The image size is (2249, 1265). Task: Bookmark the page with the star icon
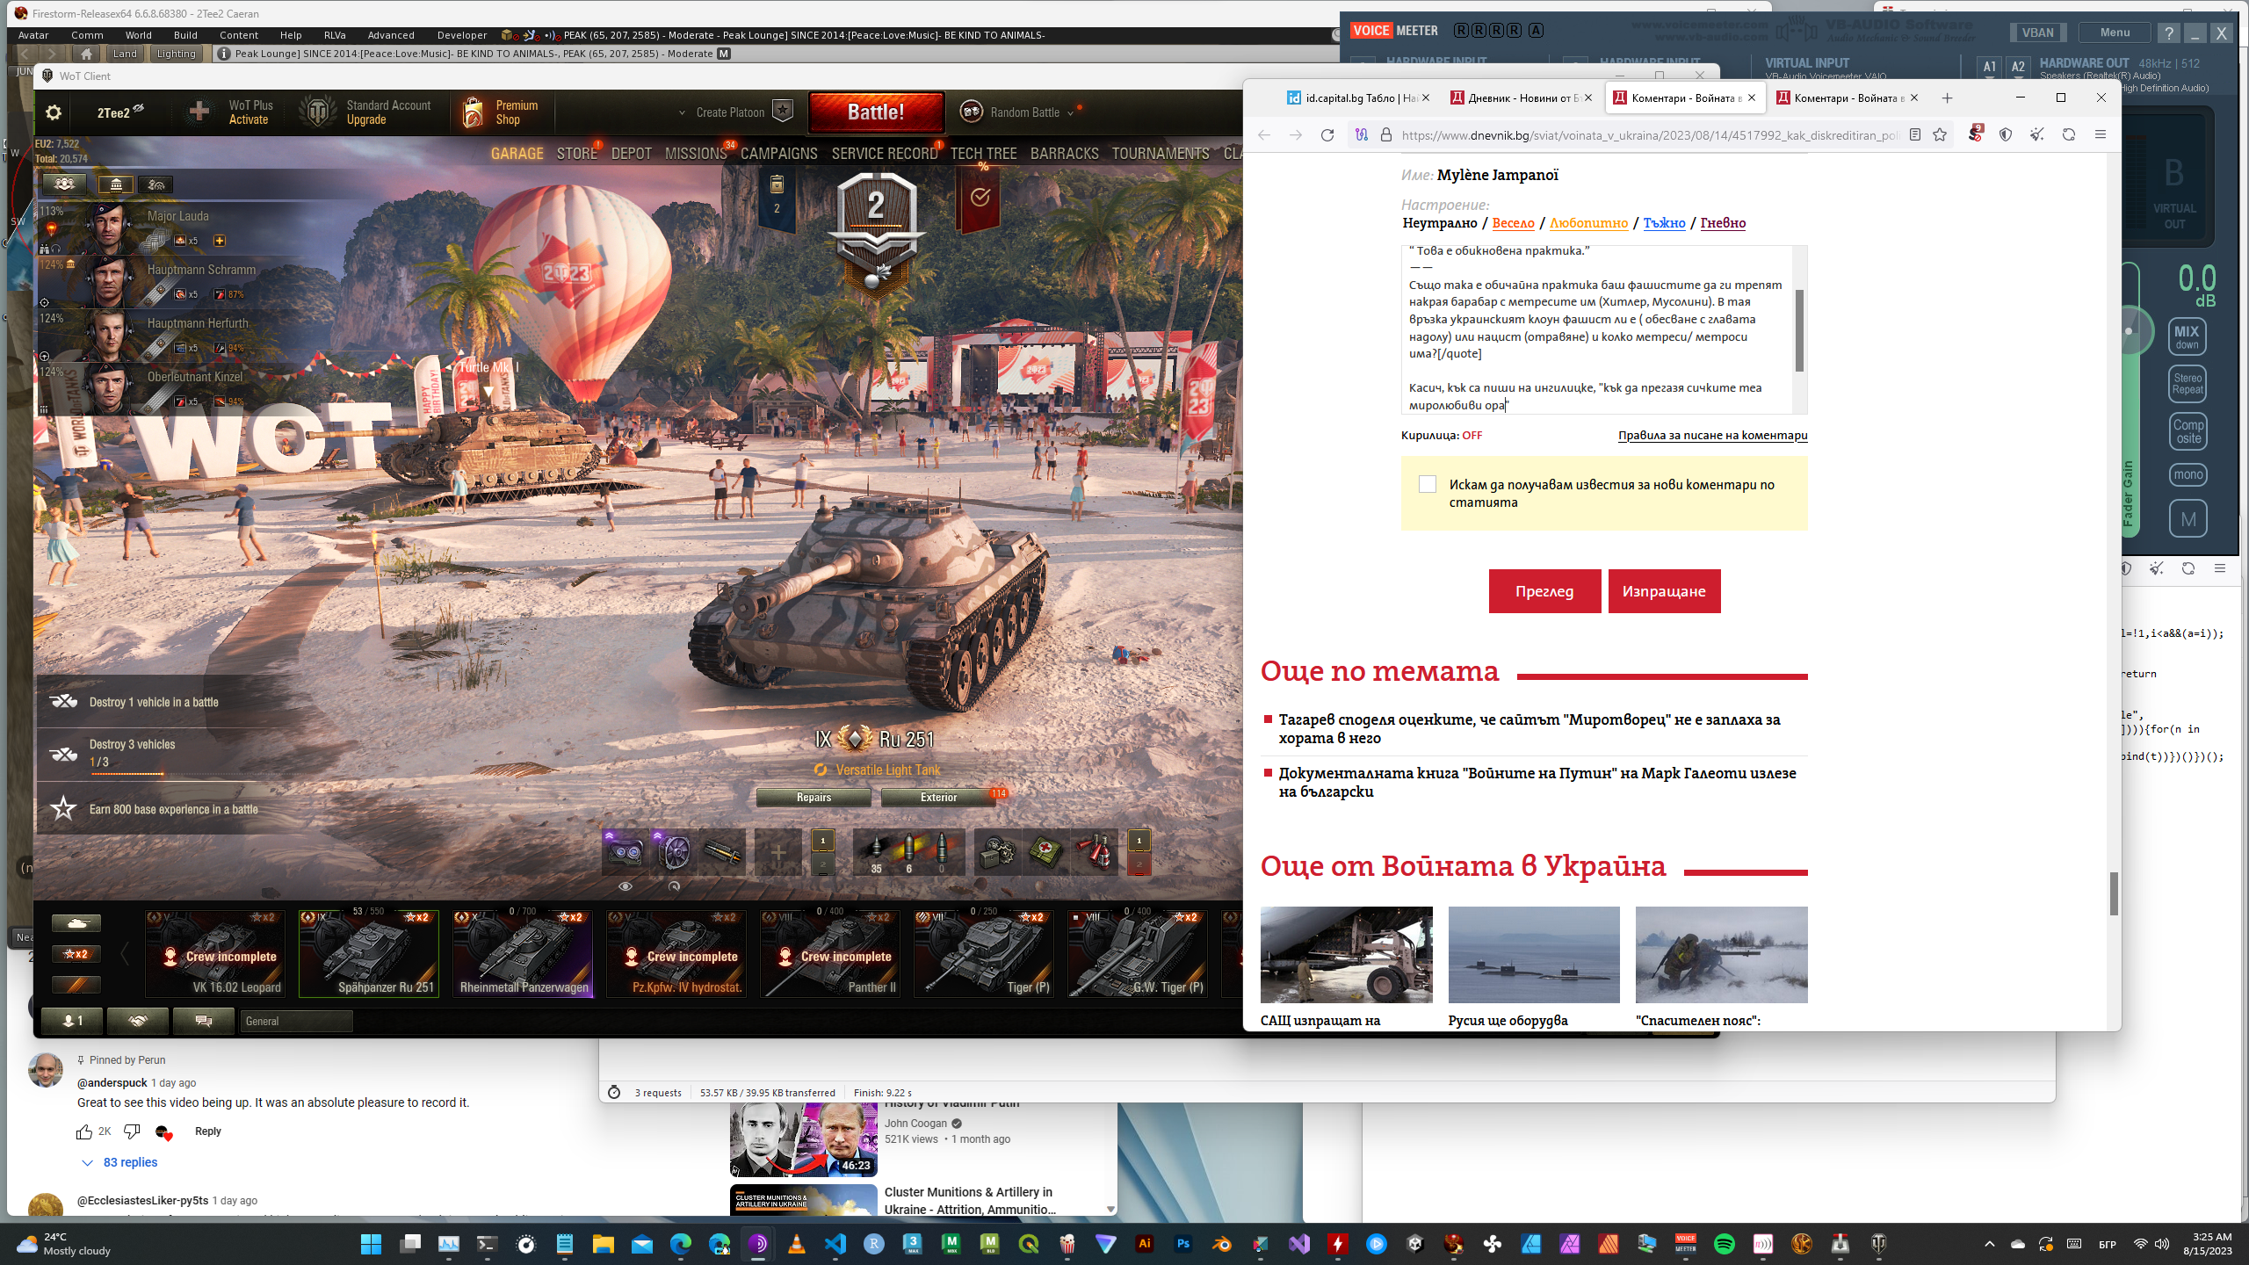[x=1940, y=134]
